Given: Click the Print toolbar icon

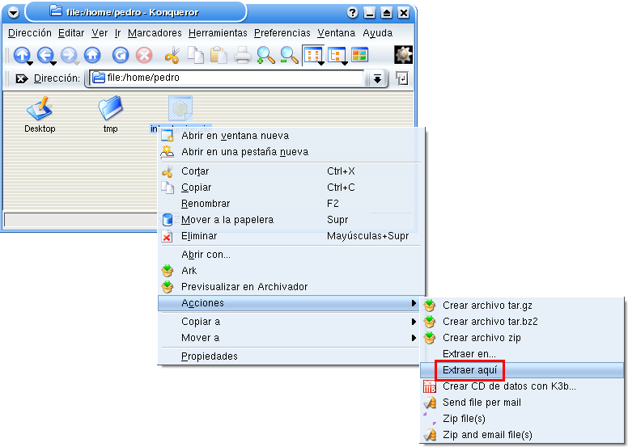Looking at the screenshot, I should [x=242, y=55].
